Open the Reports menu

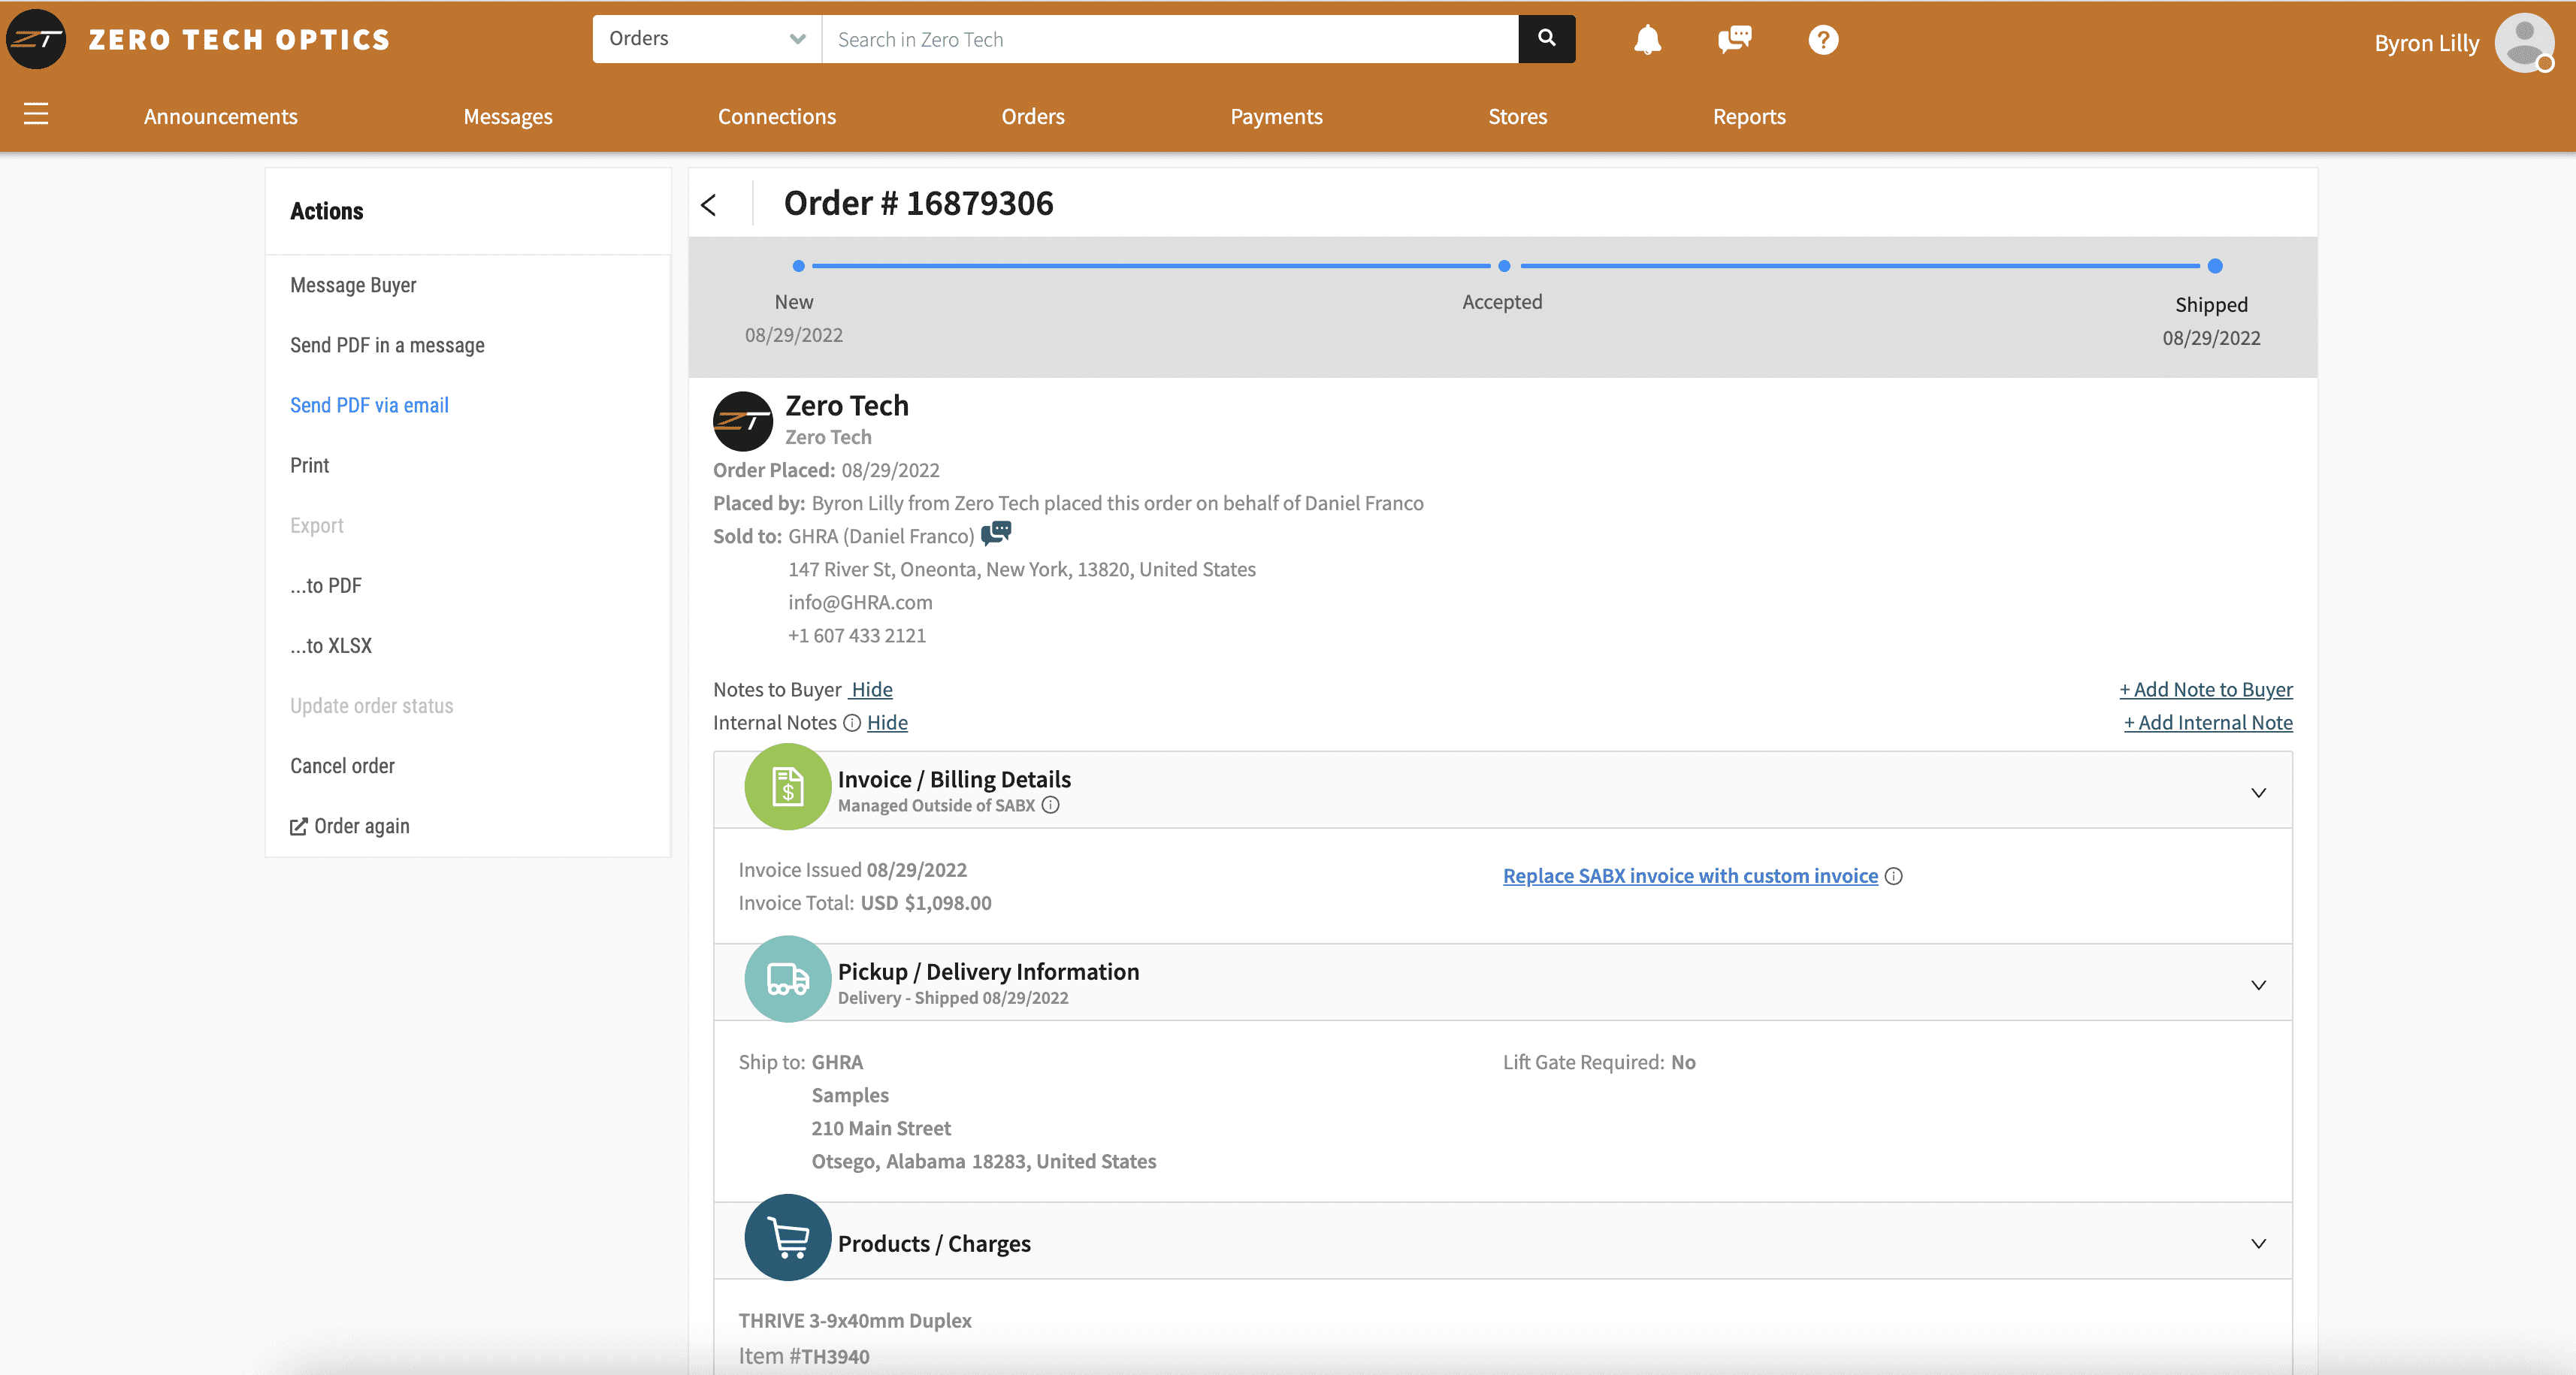pyautogui.click(x=1749, y=116)
